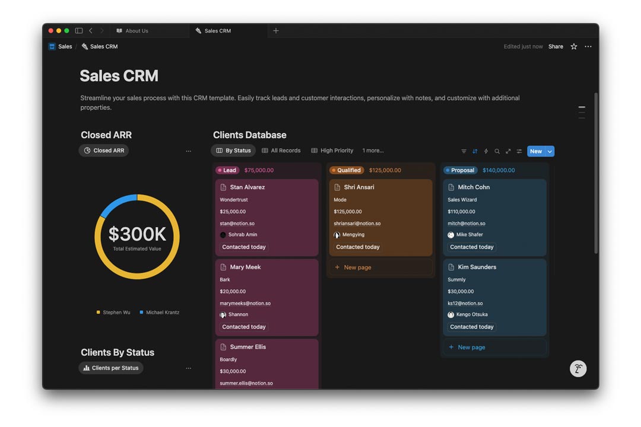Open Clients By Status block options dots
Image resolution: width=641 pixels, height=427 pixels.
tap(189, 368)
